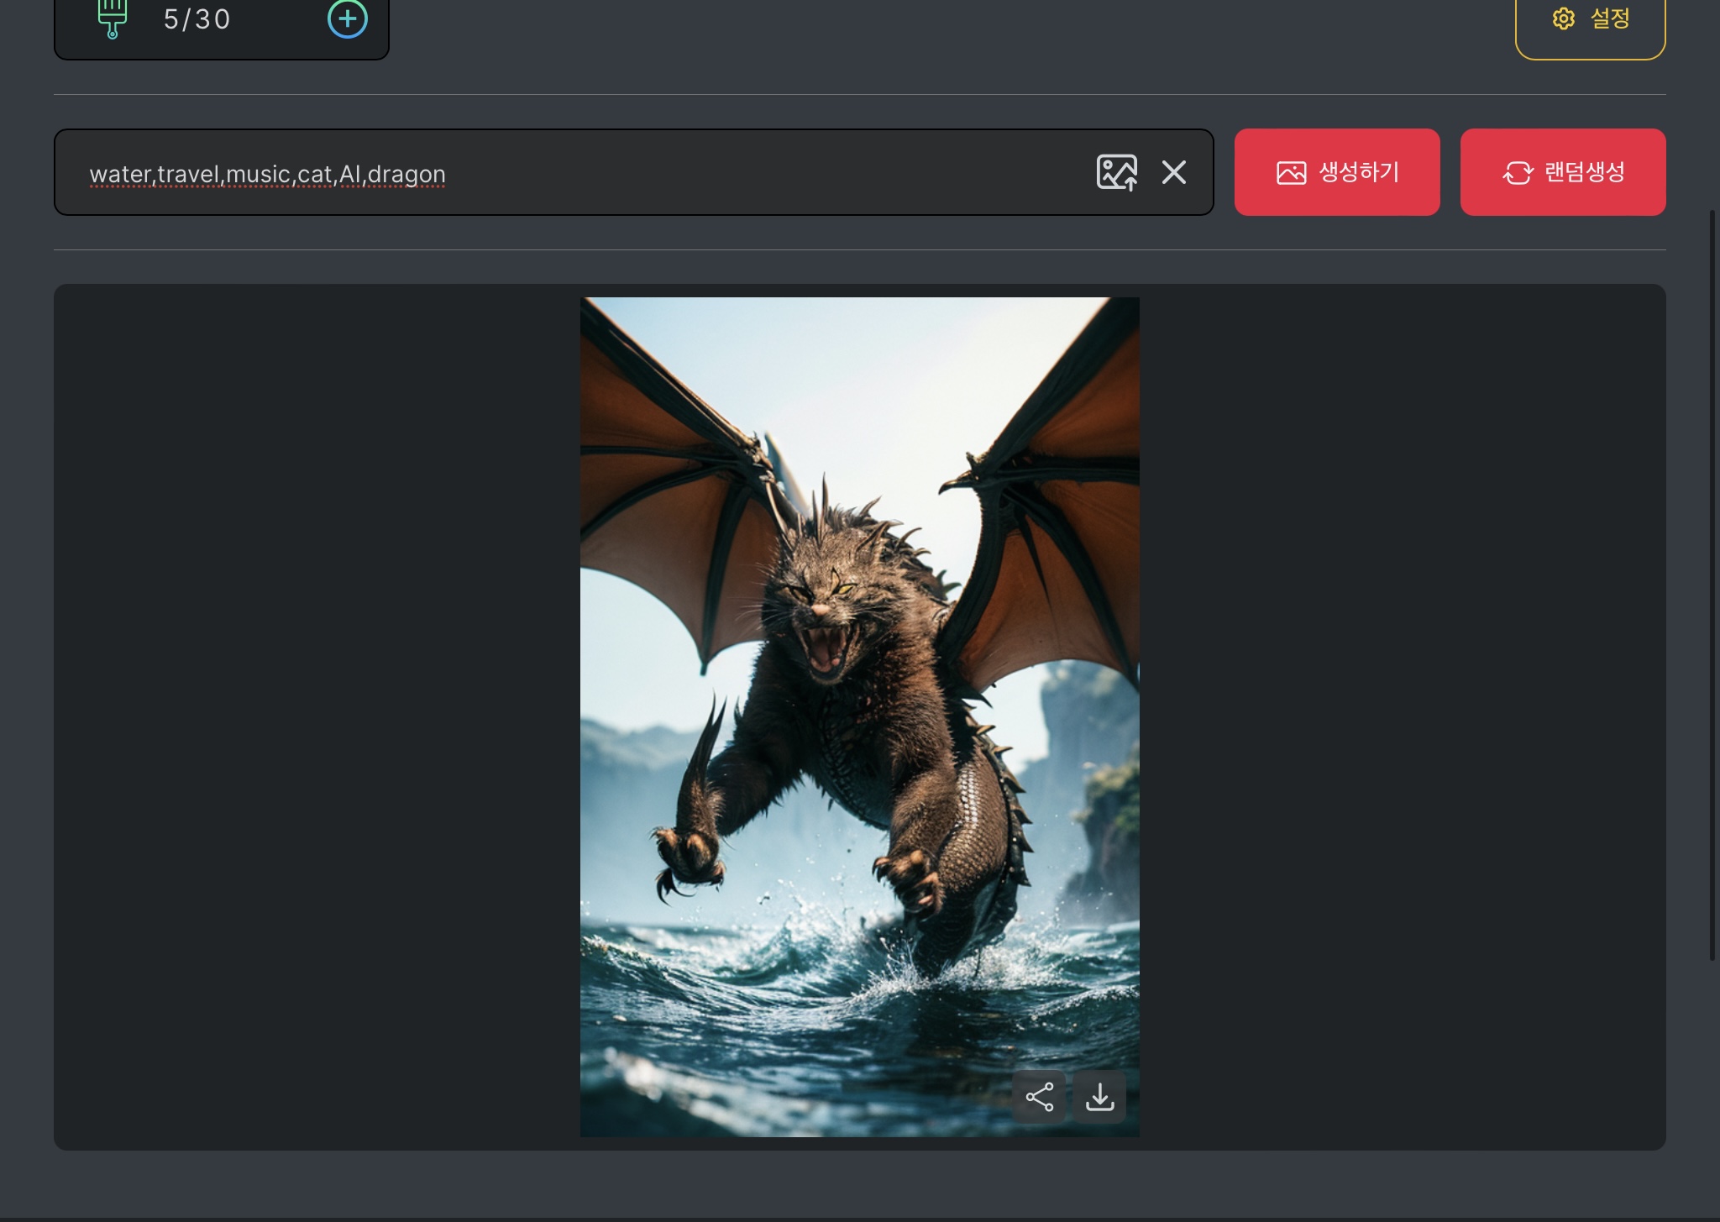Download the generated dragon image
This screenshot has height=1222, width=1720.
(1099, 1097)
